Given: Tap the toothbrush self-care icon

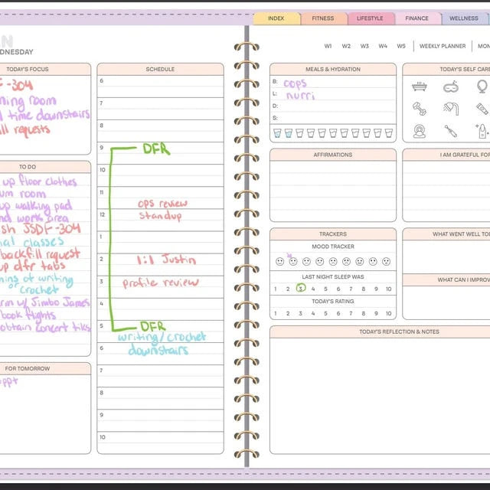Looking at the screenshot, I should [451, 131].
